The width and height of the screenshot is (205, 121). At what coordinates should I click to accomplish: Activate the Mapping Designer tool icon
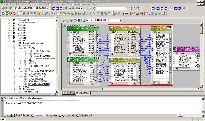pyautogui.click(x=79, y=21)
